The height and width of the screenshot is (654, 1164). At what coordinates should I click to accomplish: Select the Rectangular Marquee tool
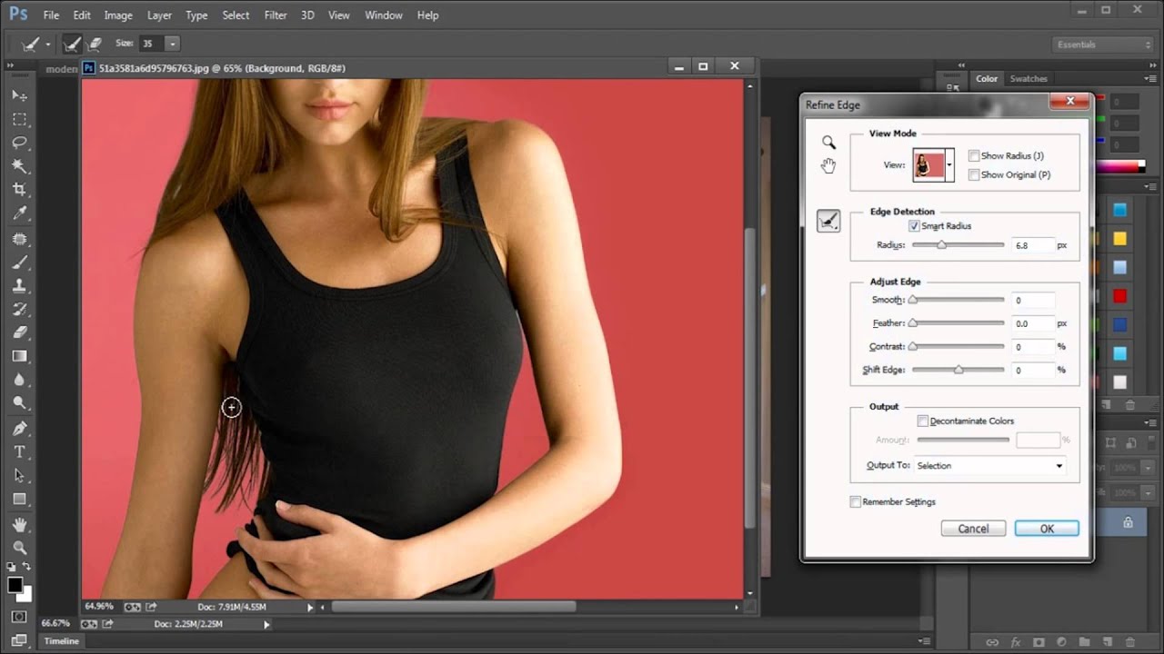(x=19, y=119)
